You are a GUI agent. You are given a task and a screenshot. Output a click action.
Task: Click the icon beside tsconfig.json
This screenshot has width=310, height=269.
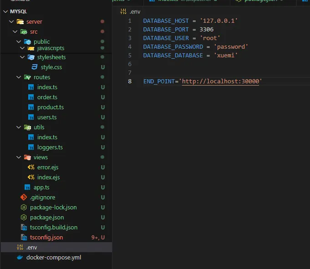24,238
